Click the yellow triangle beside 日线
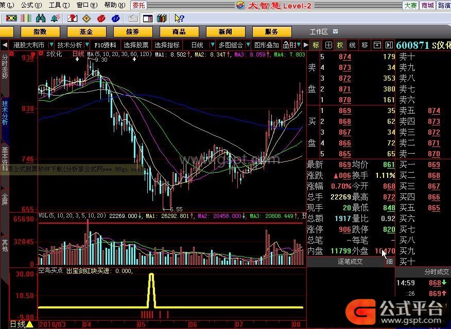The width and height of the screenshot is (451, 329). [x=30, y=325]
